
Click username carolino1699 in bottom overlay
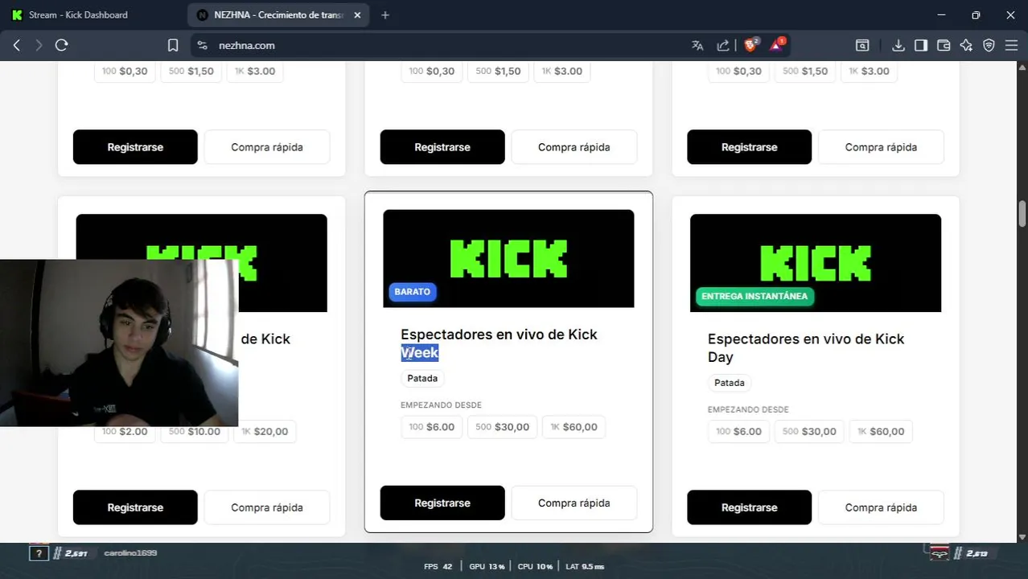[130, 553]
